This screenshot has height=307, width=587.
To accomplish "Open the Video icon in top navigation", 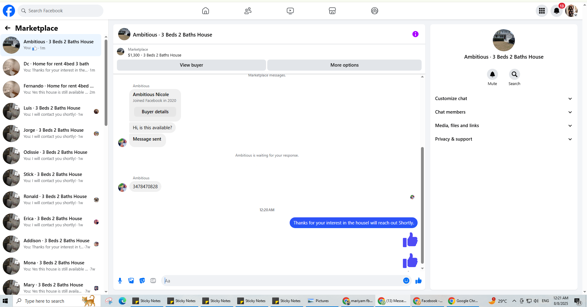I will click(x=290, y=11).
